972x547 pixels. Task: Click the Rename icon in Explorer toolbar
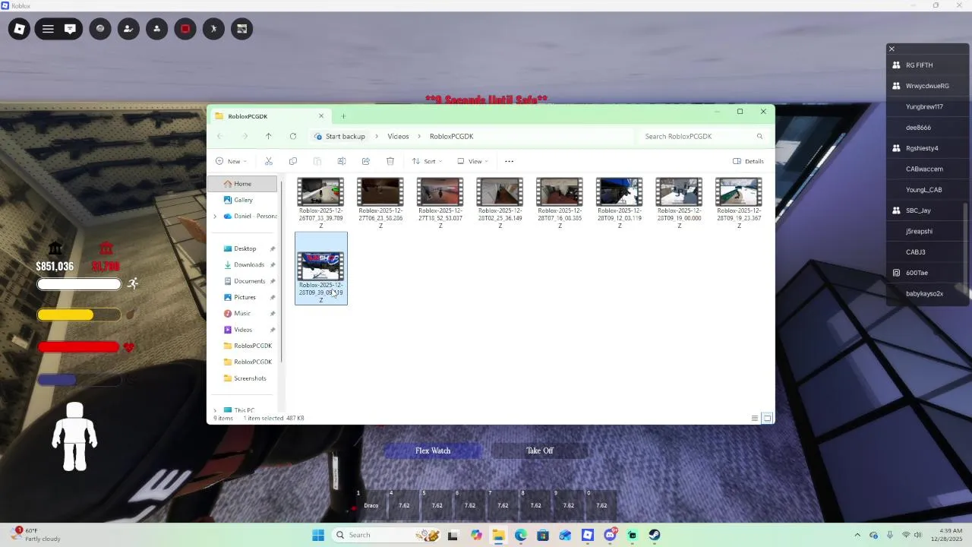click(x=341, y=161)
